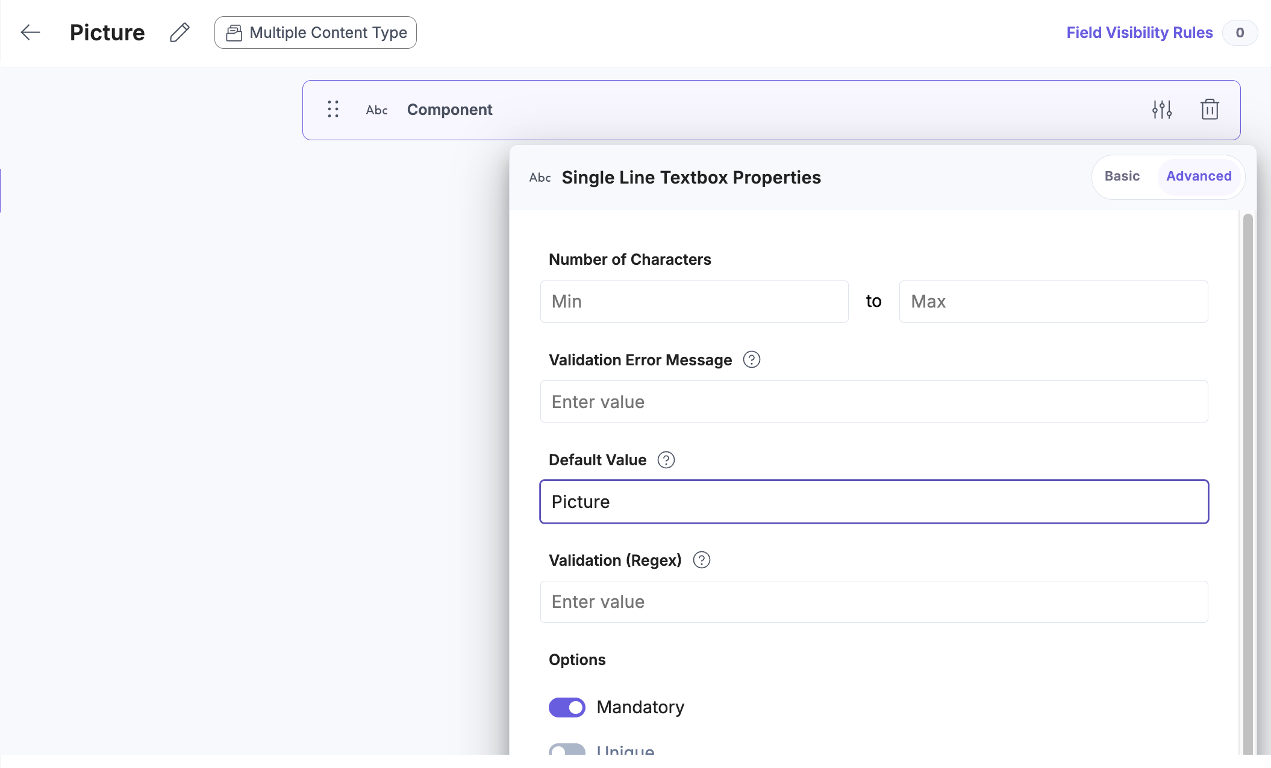Go back using the left arrow

click(30, 33)
